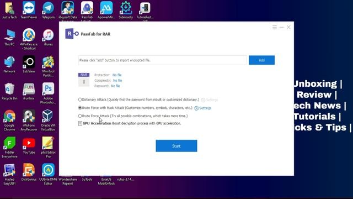Open Settings for the Mask Attack
Screen dimensions: 353x199
203,108
